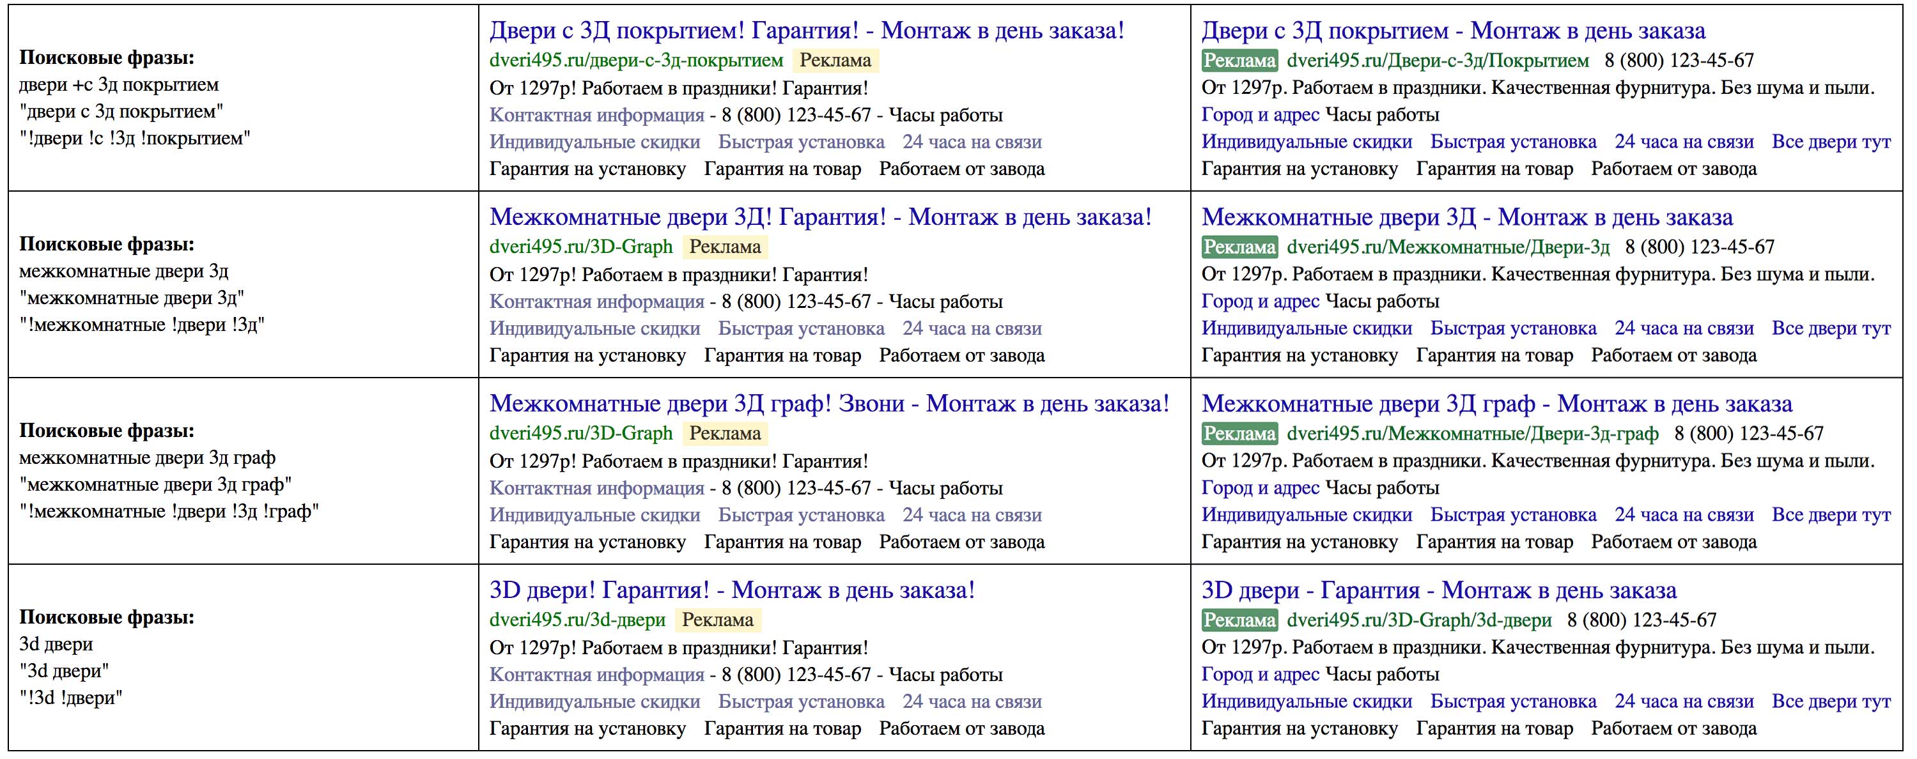The width and height of the screenshot is (1917, 759).
Task: Click search phrase '"!3d !двери"' text
Action: (x=71, y=698)
